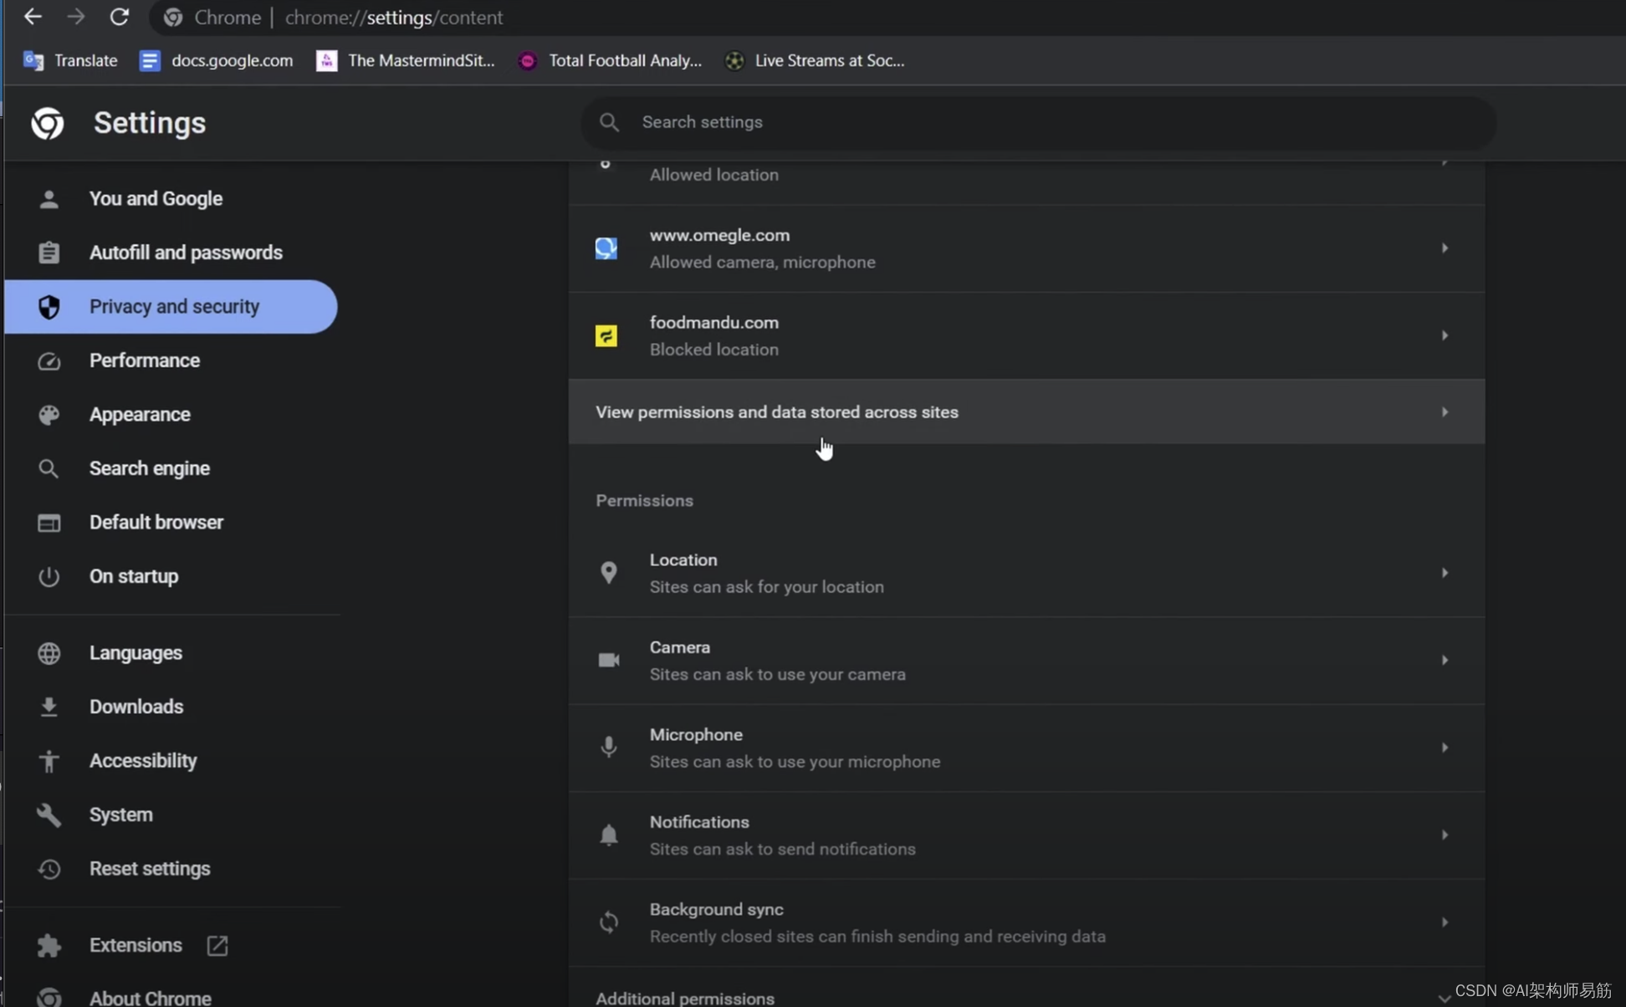Open Background sync via its arrow
1626x1007 pixels.
point(1444,922)
